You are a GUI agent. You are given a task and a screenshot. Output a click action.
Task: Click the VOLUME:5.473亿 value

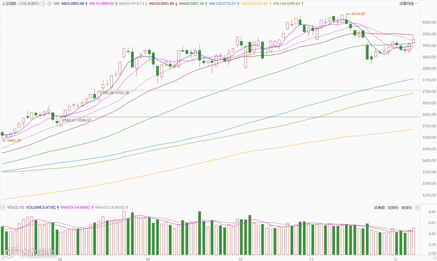click(41, 208)
